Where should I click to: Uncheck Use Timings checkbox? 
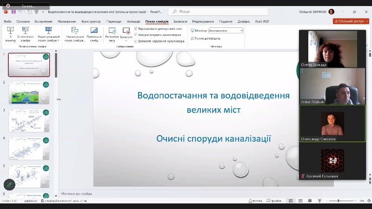pyautogui.click(x=136, y=35)
